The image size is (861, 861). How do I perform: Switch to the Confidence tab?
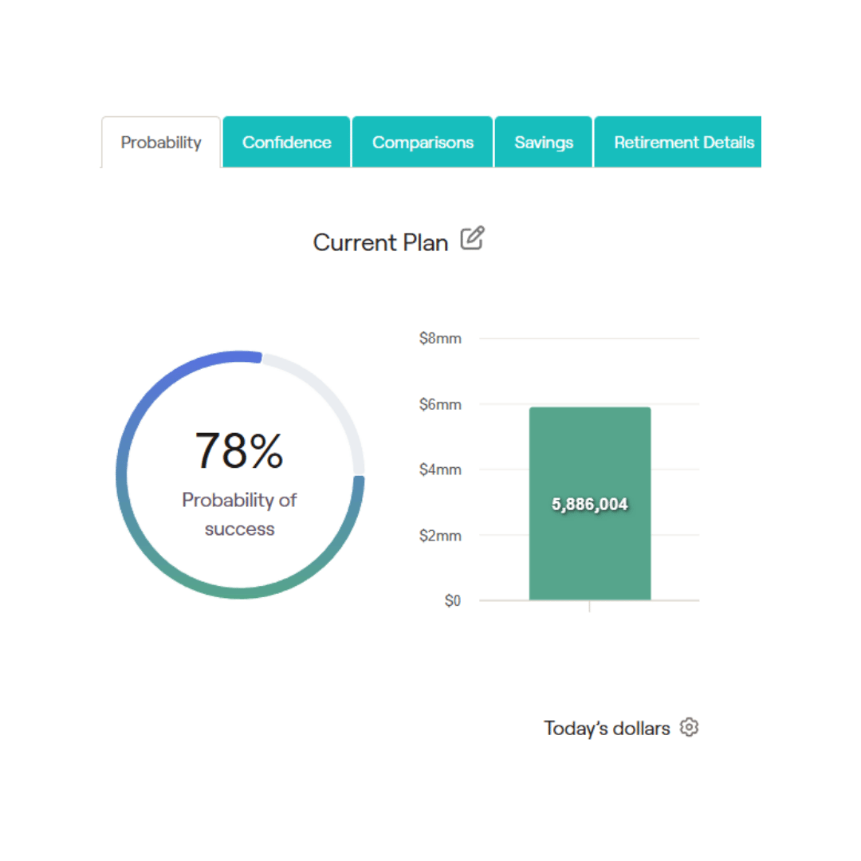(x=286, y=143)
